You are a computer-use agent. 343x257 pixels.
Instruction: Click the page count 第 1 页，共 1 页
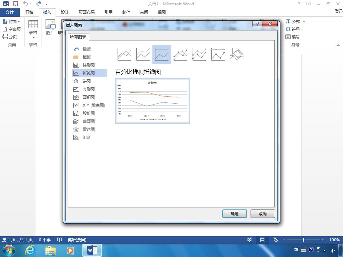pos(17,240)
